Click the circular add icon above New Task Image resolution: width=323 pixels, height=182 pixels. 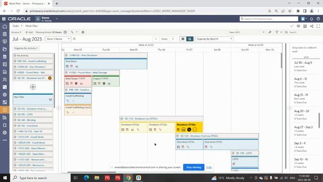pyautogui.click(x=33, y=87)
